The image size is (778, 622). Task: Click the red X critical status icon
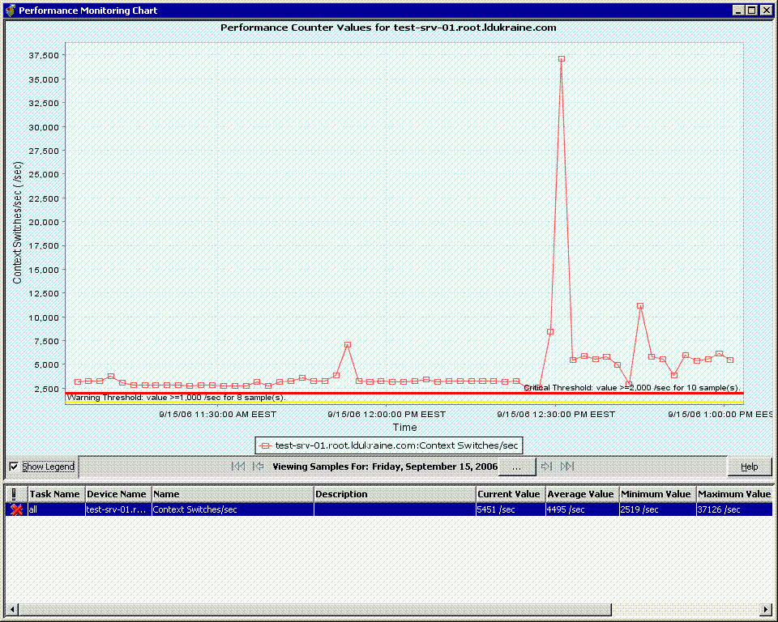[16, 509]
